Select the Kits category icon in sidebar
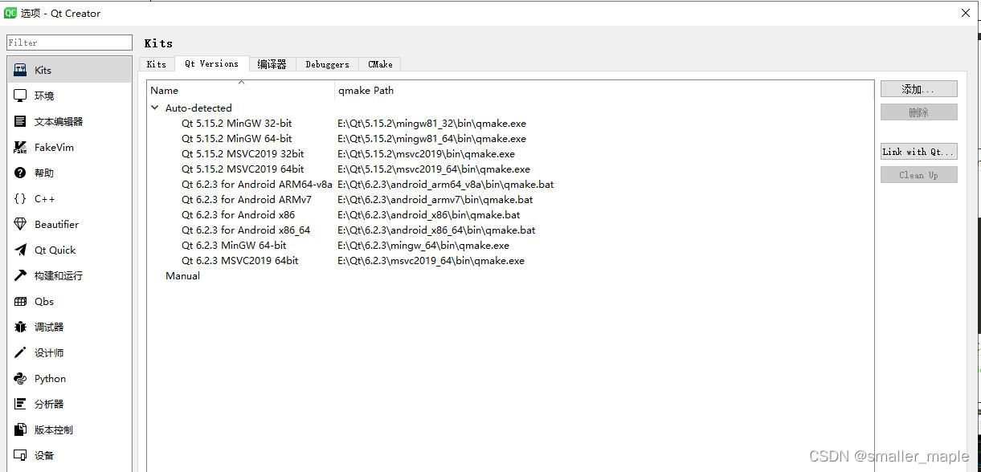 click(20, 70)
